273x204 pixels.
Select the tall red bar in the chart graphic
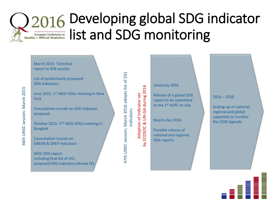pos(256,188)
